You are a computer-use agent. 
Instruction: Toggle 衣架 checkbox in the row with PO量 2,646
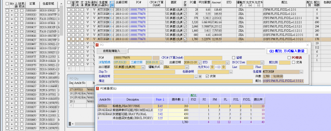point(185,27)
